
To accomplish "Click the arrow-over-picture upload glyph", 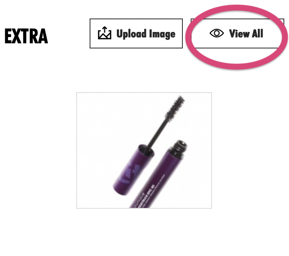I will [x=105, y=33].
